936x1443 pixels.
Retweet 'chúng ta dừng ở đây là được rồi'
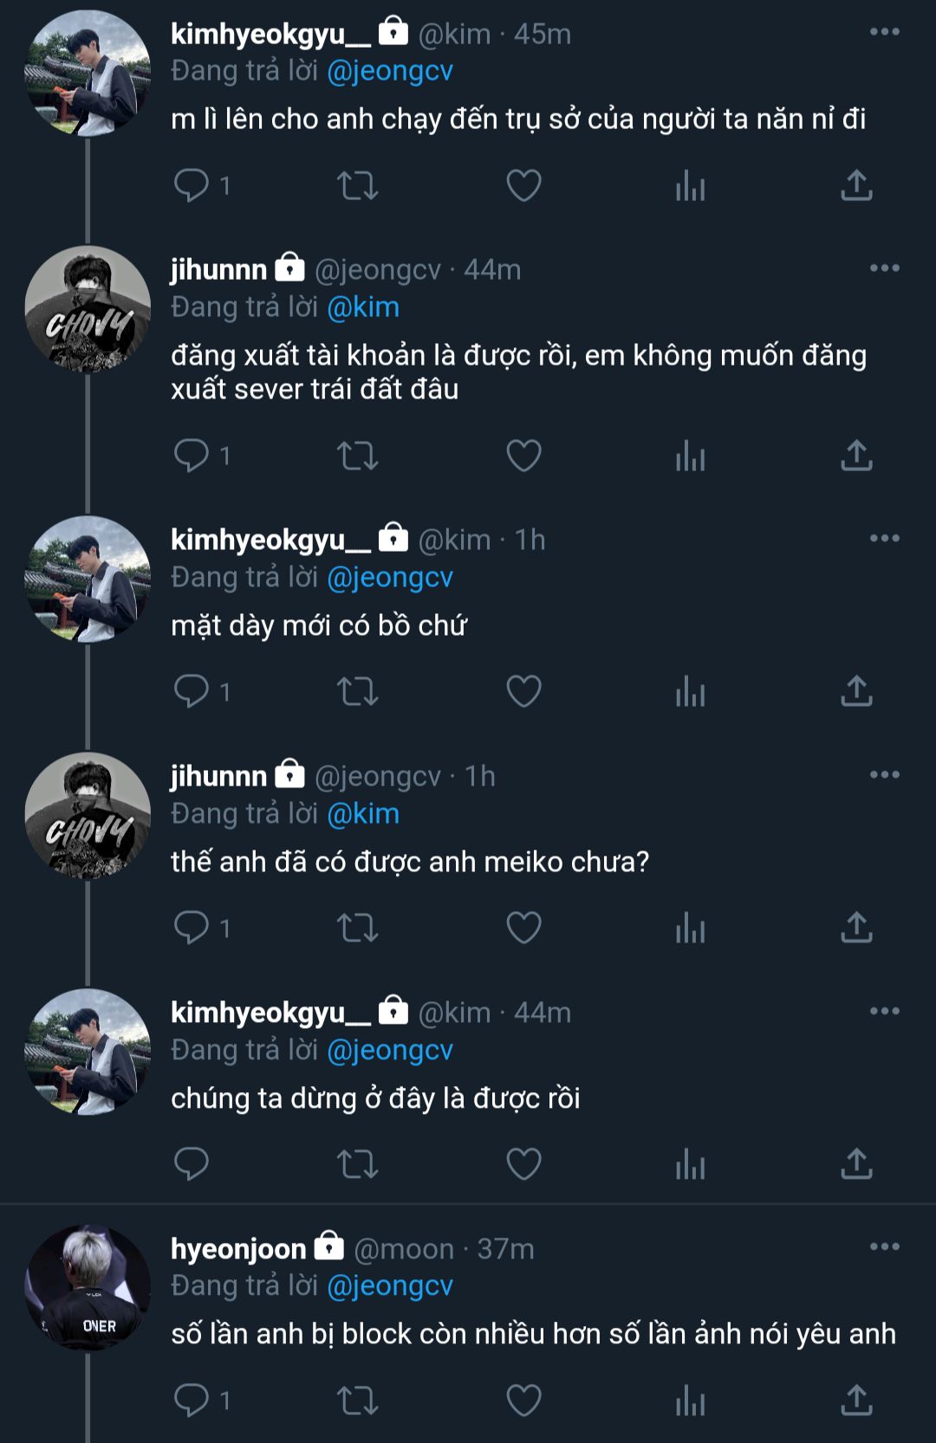(357, 1164)
